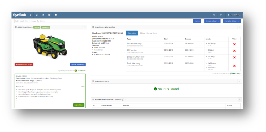
Task: Click the Newest Work Orders panel menu icon
Action: coord(93,100)
